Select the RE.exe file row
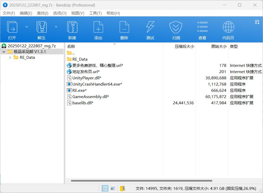This screenshot has height=193, width=263. coord(164,91)
